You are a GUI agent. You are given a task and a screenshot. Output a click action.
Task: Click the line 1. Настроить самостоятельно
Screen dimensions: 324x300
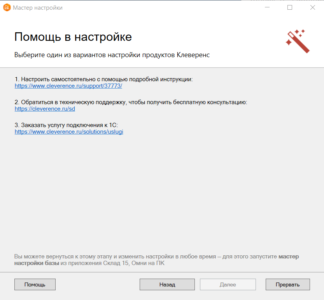click(x=103, y=79)
